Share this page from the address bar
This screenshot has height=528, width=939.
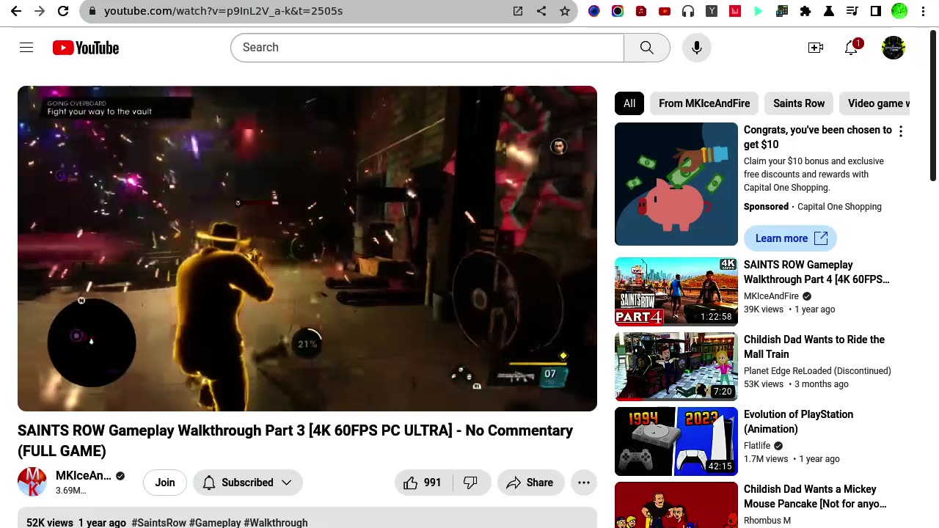[x=541, y=11]
